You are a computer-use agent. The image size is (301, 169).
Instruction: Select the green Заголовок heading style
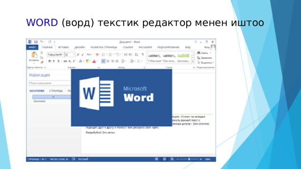tap(183, 58)
